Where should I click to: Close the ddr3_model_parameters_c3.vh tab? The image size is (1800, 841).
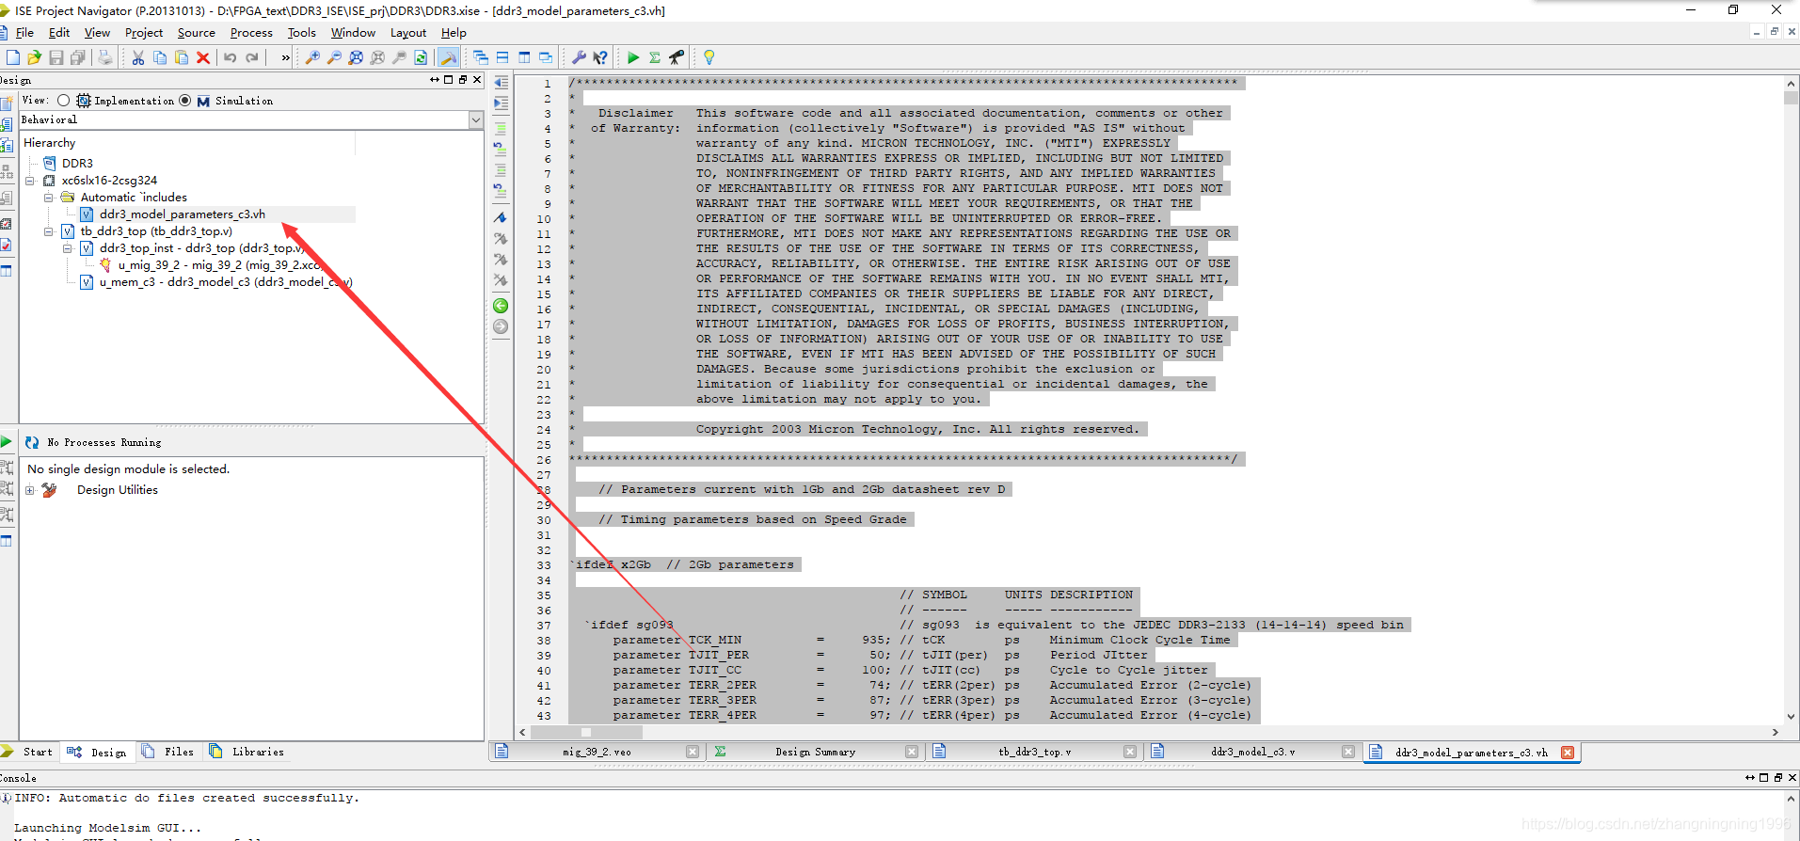pyautogui.click(x=1568, y=753)
